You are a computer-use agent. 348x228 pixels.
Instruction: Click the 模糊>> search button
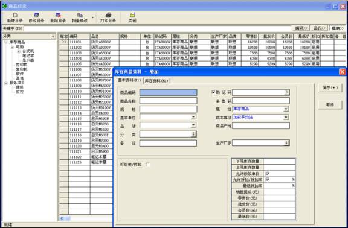[x=337, y=28]
